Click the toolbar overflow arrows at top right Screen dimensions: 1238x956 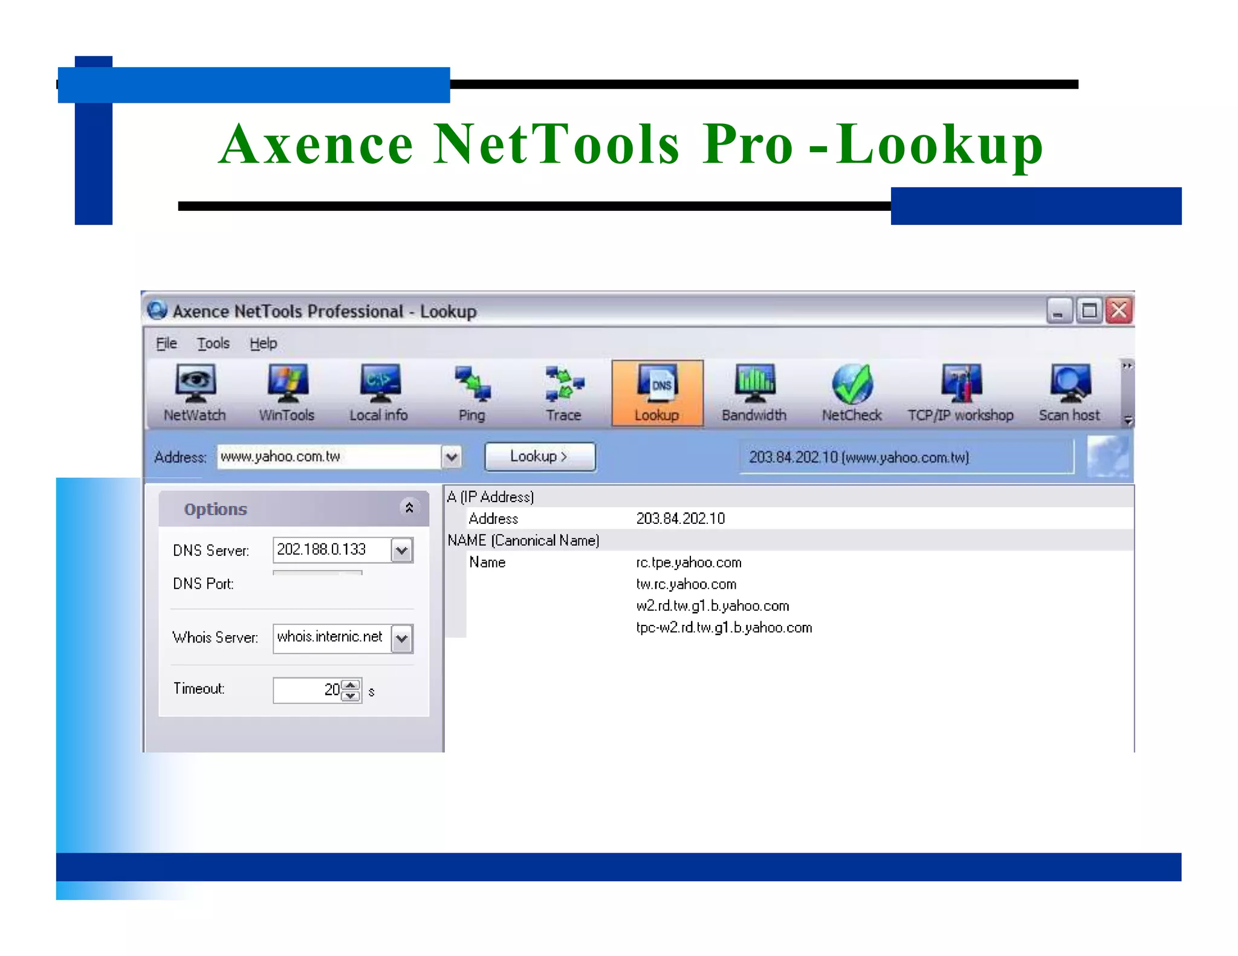click(x=1127, y=366)
